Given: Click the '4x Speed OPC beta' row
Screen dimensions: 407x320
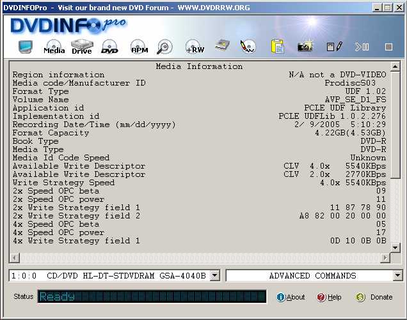Looking at the screenshot, I should click(x=200, y=224).
